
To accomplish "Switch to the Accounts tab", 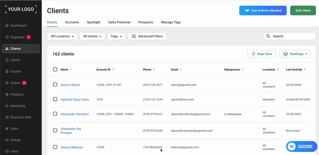I will coord(72,22).
